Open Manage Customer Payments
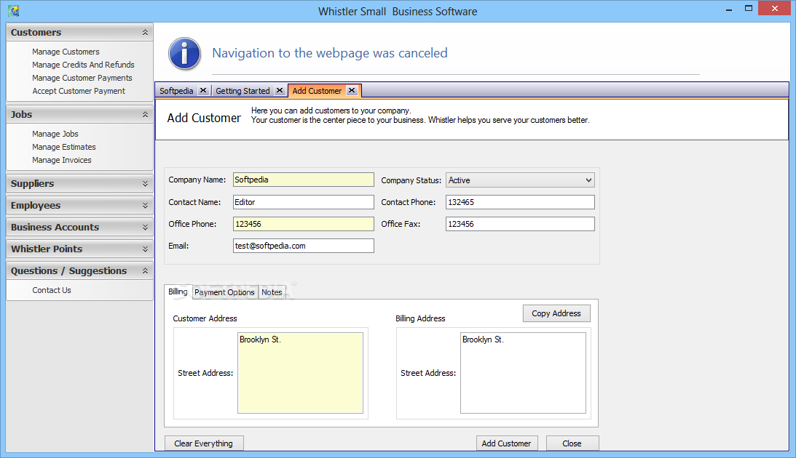 82,78
